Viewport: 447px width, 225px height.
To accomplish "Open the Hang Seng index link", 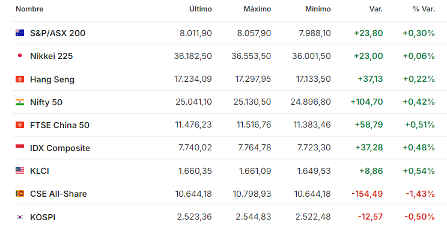I will (x=52, y=79).
